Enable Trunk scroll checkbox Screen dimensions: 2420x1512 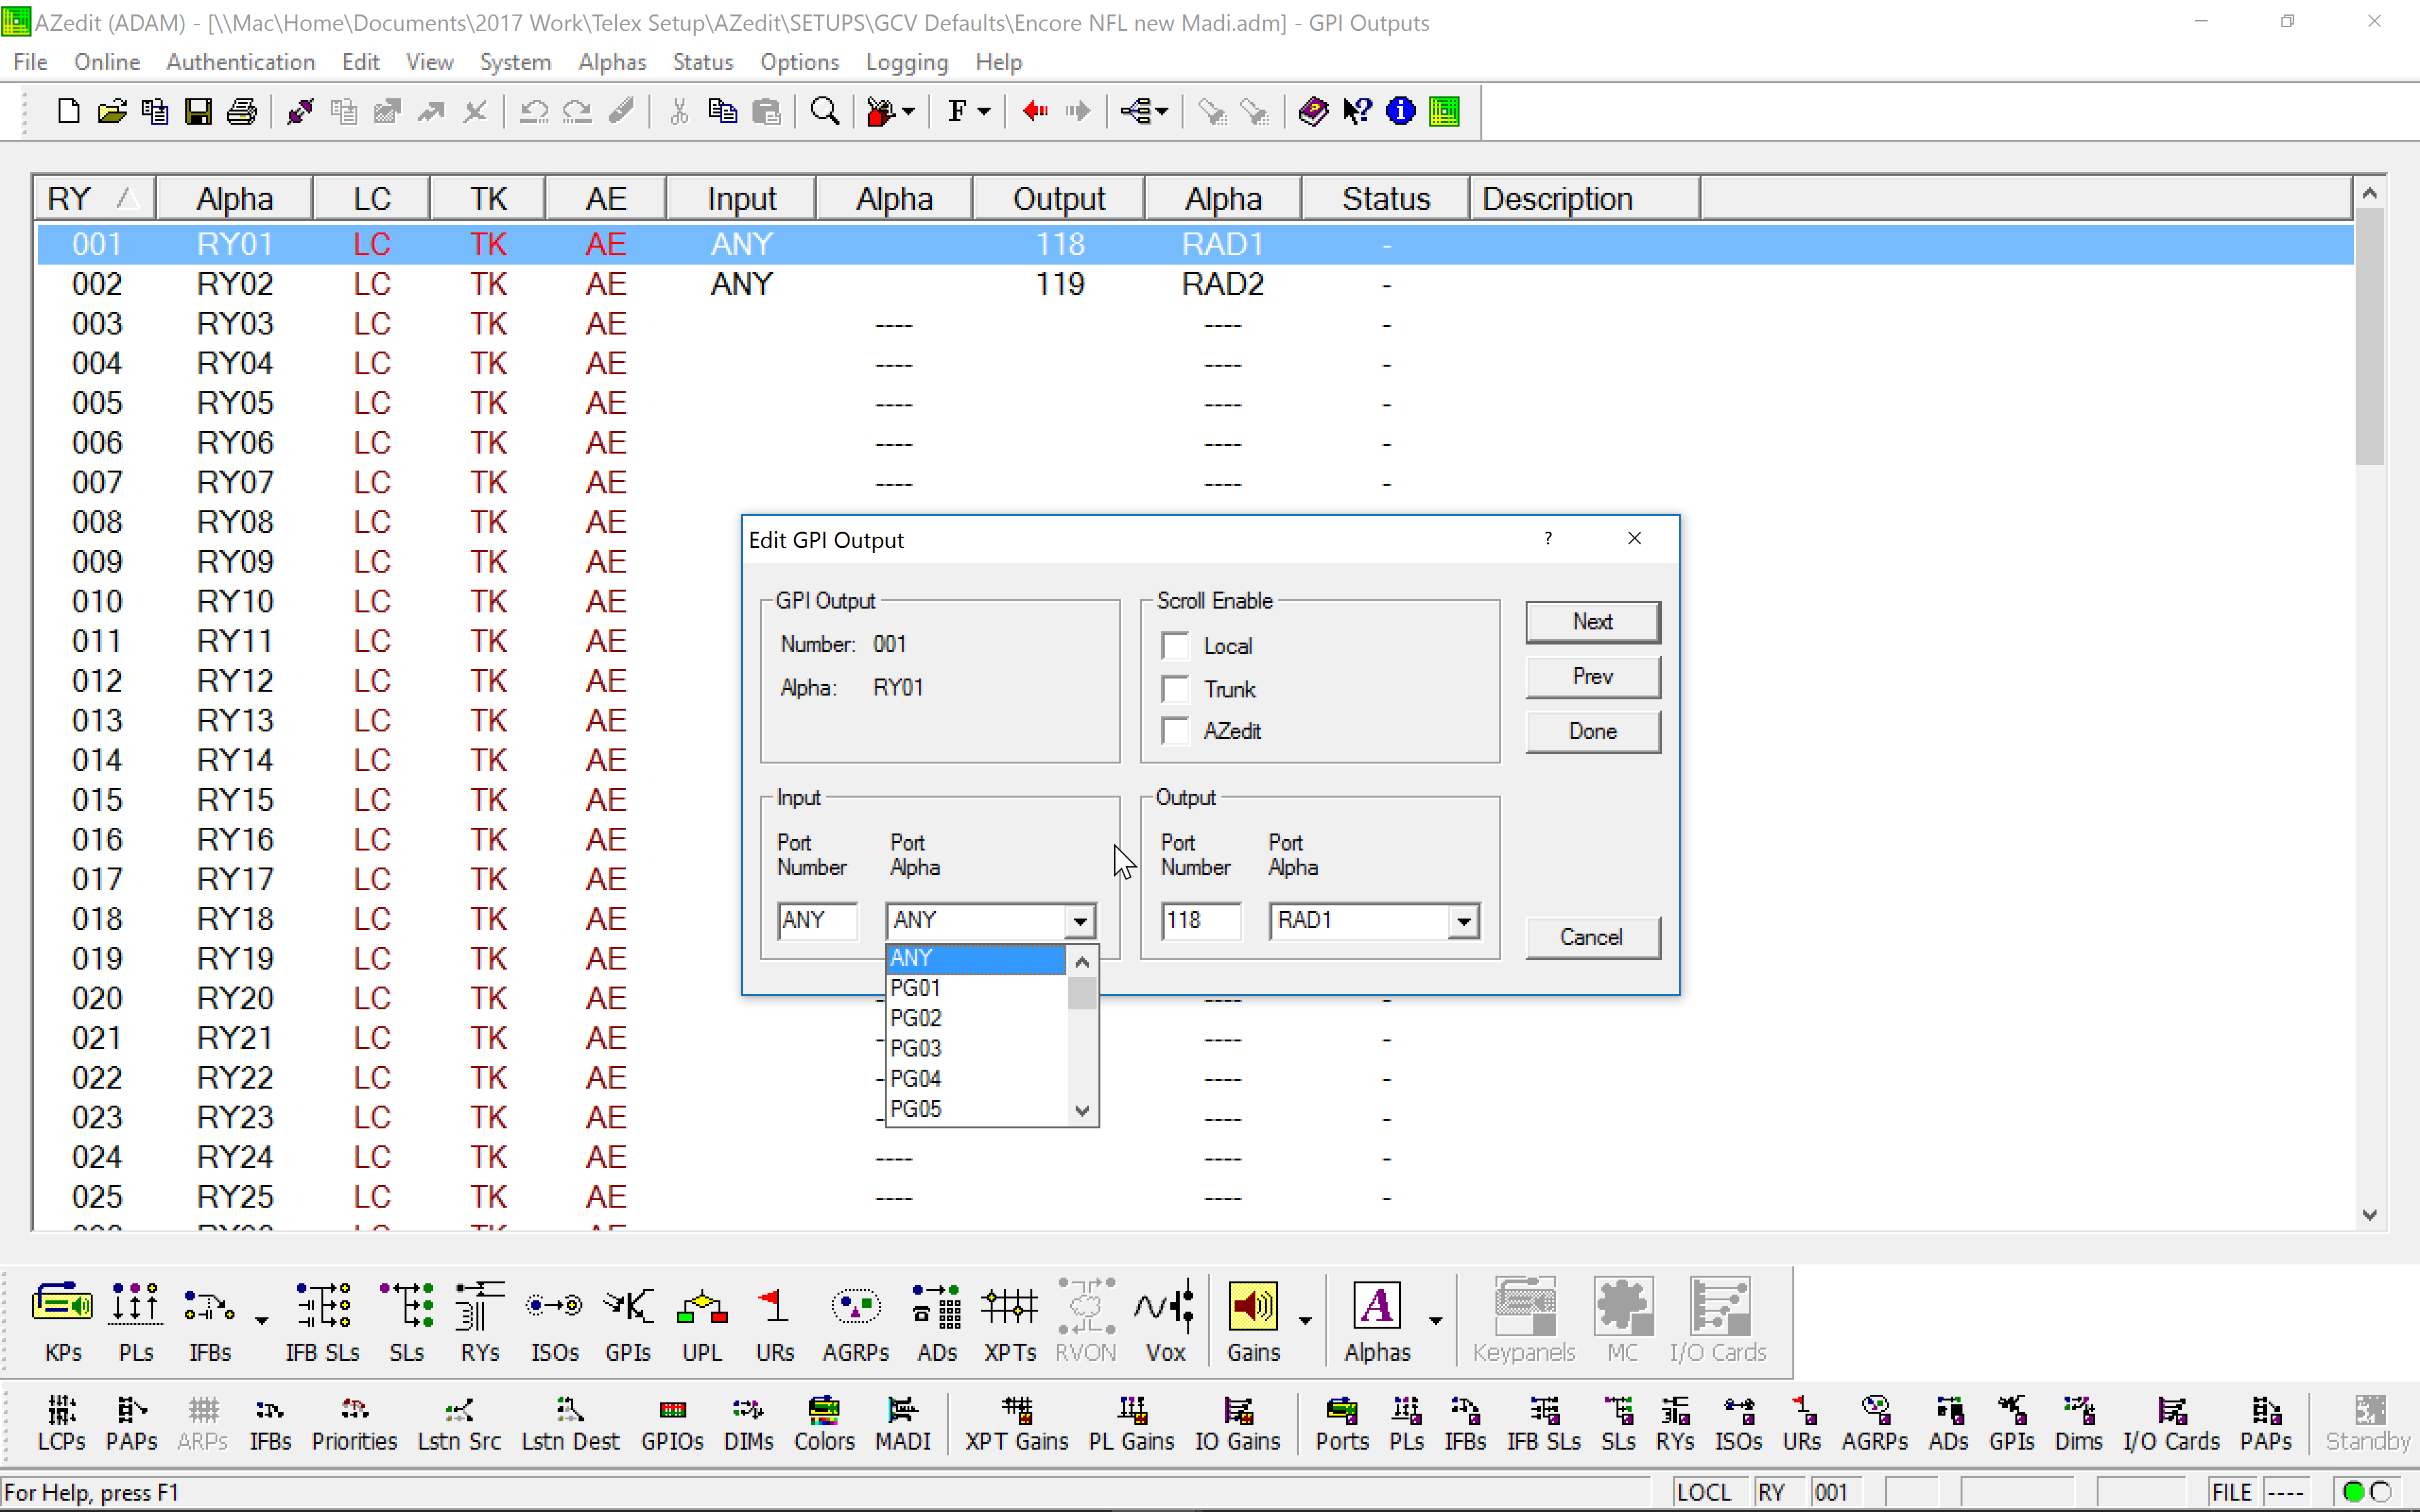(1176, 689)
